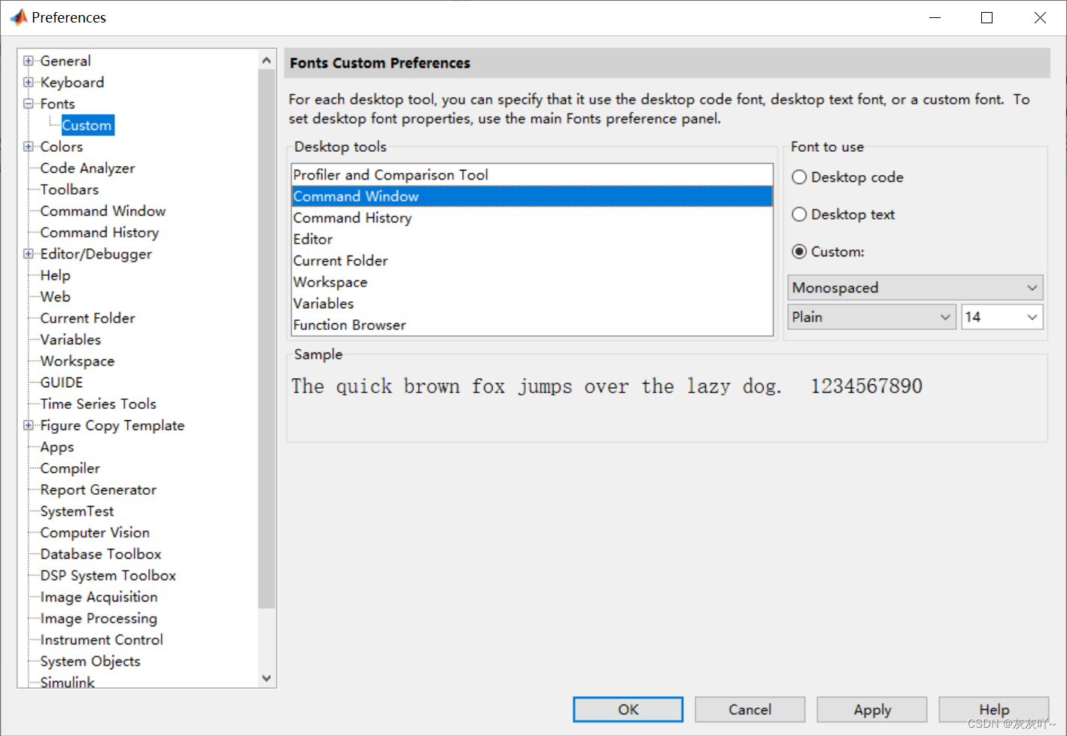Click the MATLAB logo in title bar
Screen dimensions: 1067x736
19,17
